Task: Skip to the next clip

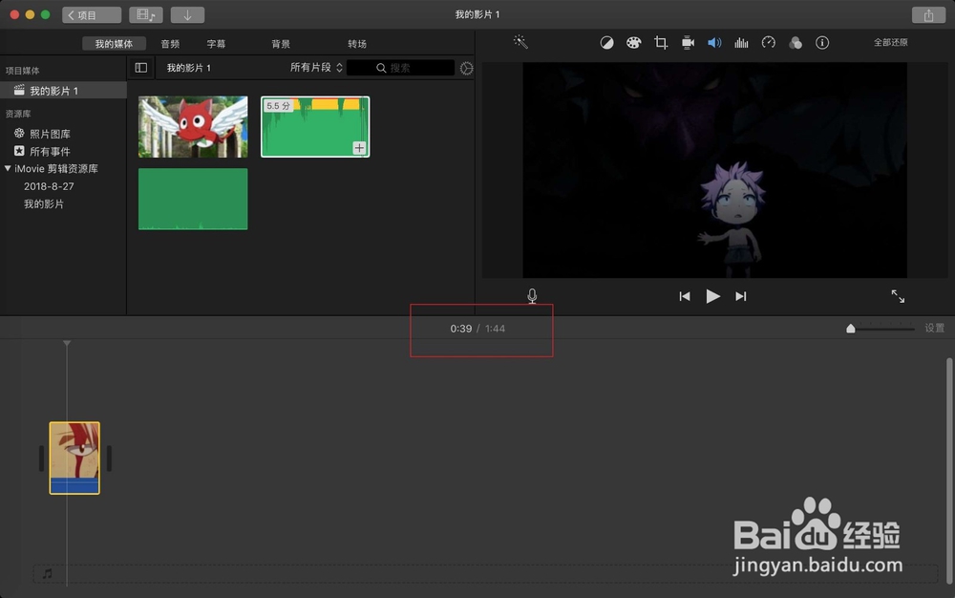Action: pyautogui.click(x=741, y=296)
